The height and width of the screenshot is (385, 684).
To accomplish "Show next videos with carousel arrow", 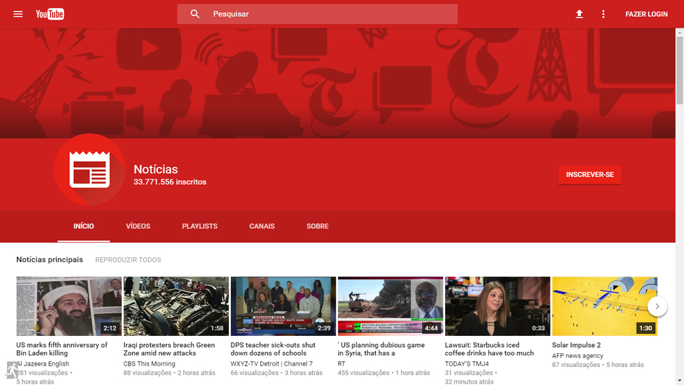I will tap(657, 306).
